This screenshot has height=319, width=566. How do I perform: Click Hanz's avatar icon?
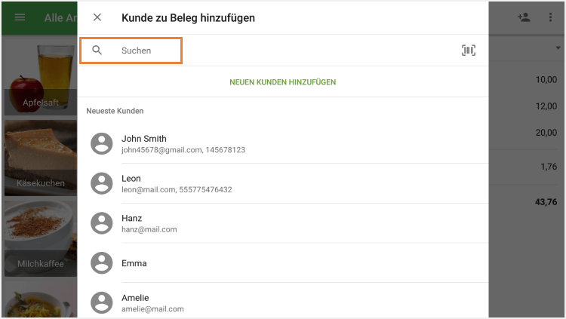pyautogui.click(x=102, y=223)
